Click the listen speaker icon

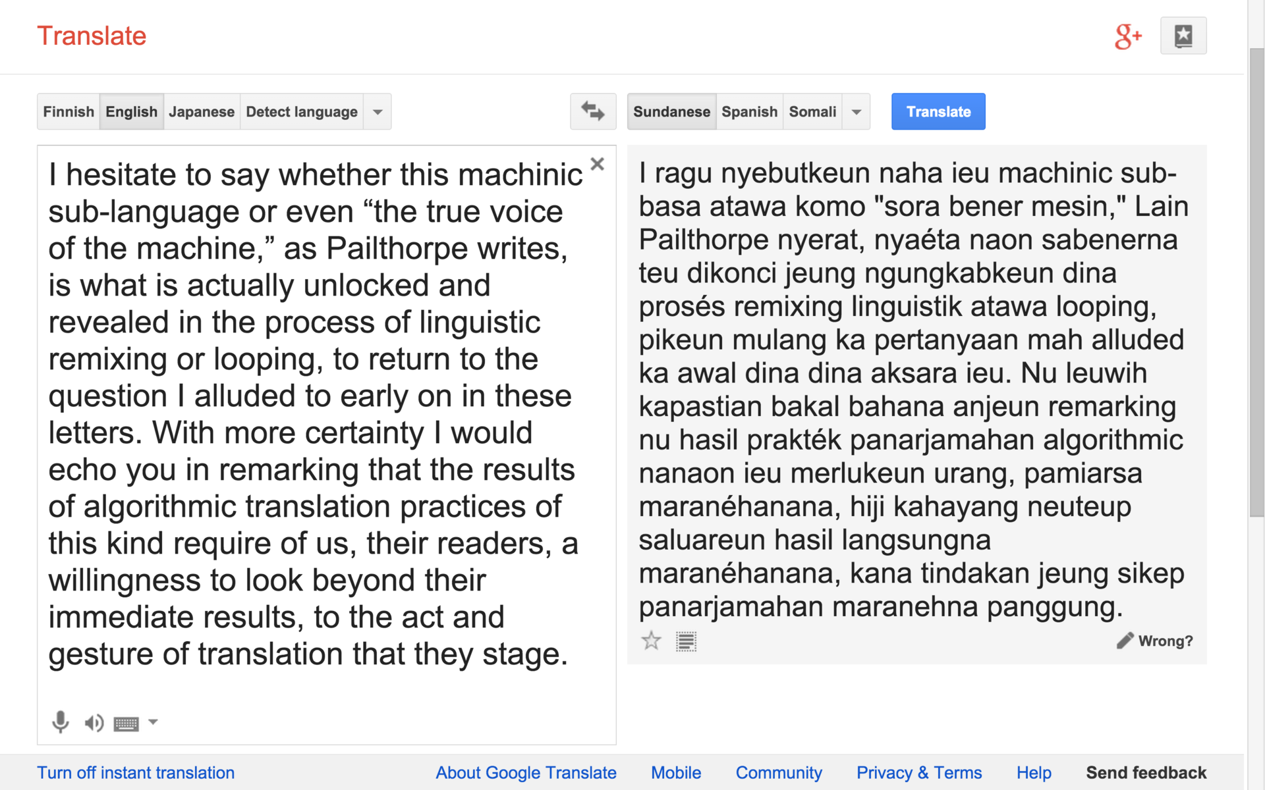pos(94,723)
